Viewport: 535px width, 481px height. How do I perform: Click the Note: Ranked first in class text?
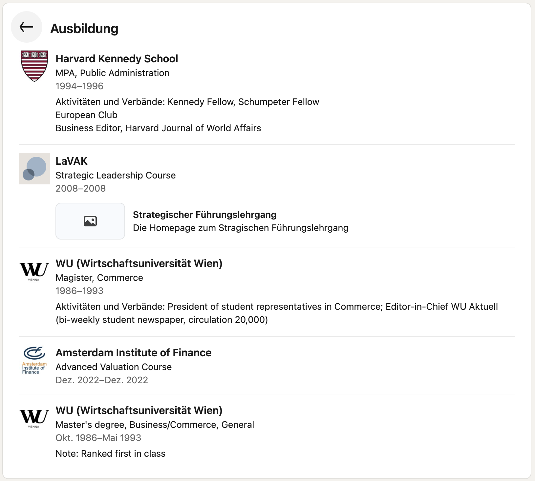(111, 453)
